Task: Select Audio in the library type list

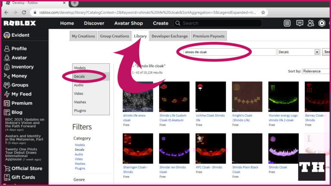Action: [x=78, y=85]
